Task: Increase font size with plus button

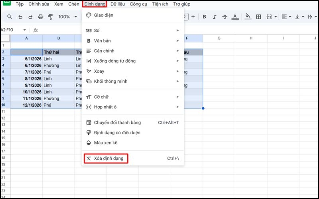Action: coord(193,17)
